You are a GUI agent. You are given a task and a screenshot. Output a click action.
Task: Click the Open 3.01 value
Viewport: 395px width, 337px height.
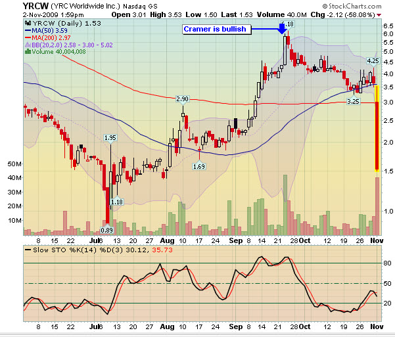pyautogui.click(x=128, y=15)
